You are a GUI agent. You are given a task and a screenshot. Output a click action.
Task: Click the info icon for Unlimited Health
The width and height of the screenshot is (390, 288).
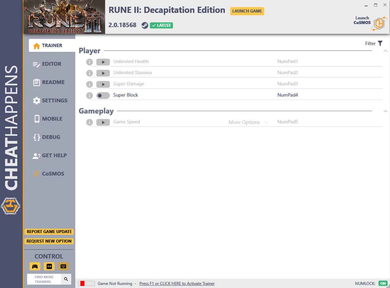coord(89,62)
